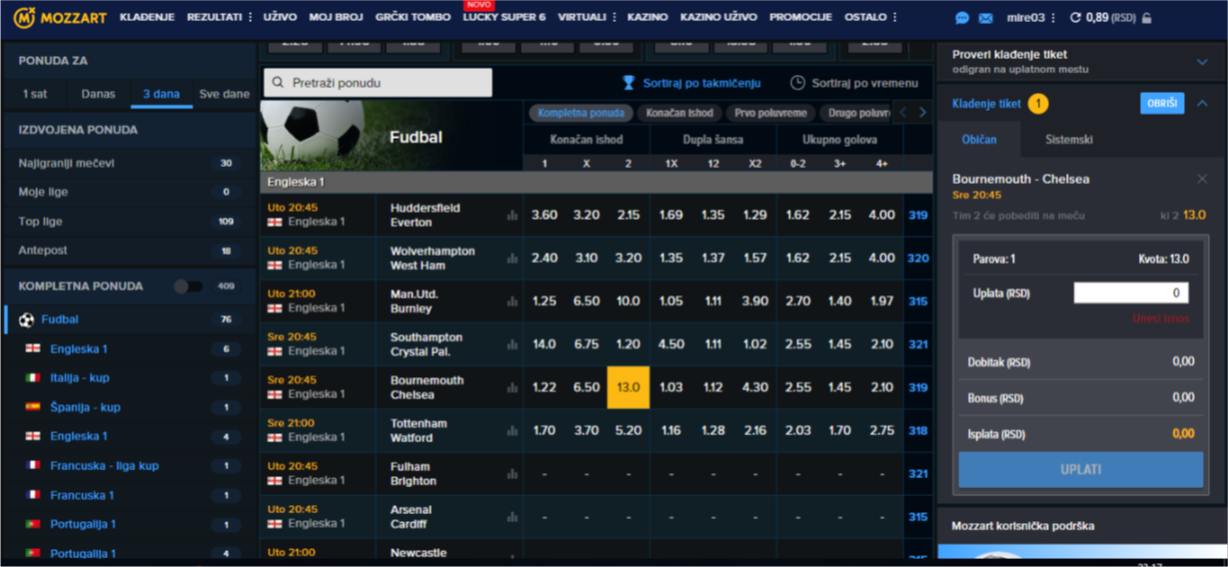Open statistics icon for Huddersfield Everton

point(513,215)
